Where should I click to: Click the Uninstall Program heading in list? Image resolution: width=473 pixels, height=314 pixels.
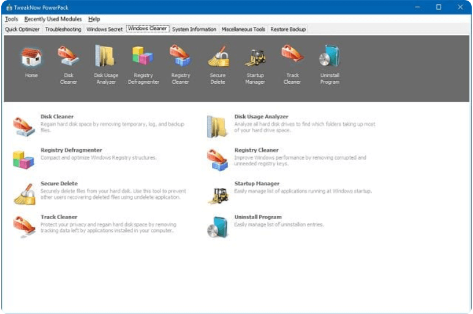pyautogui.click(x=258, y=217)
